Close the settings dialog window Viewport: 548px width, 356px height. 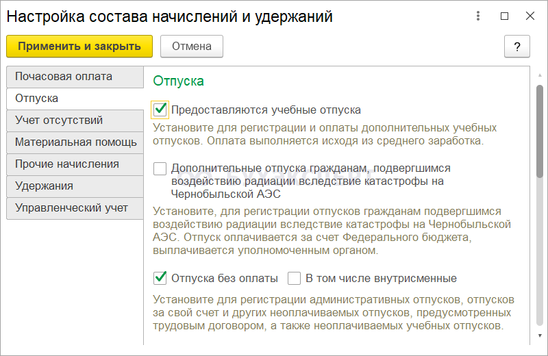tap(531, 16)
